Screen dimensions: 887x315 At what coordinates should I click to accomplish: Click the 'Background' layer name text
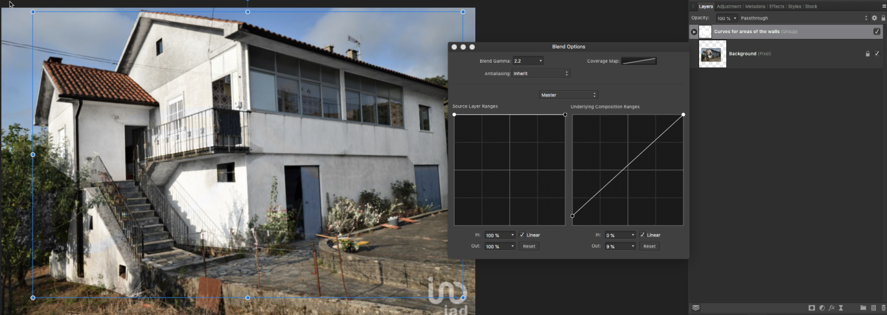[742, 54]
